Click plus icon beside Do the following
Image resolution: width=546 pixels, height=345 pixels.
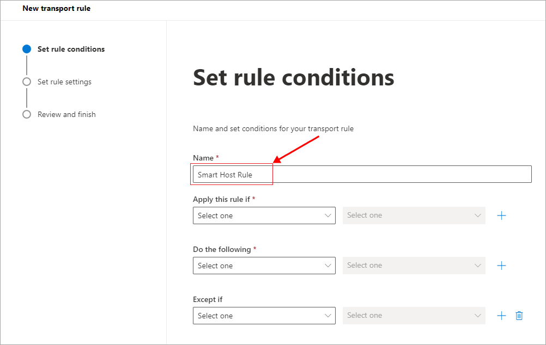pyautogui.click(x=501, y=266)
